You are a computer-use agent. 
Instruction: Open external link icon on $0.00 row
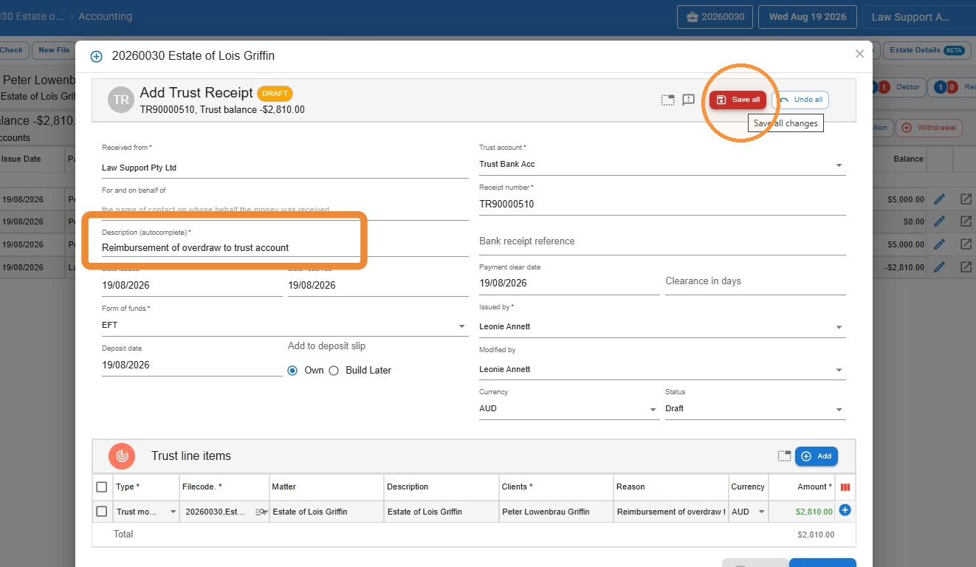(x=966, y=221)
